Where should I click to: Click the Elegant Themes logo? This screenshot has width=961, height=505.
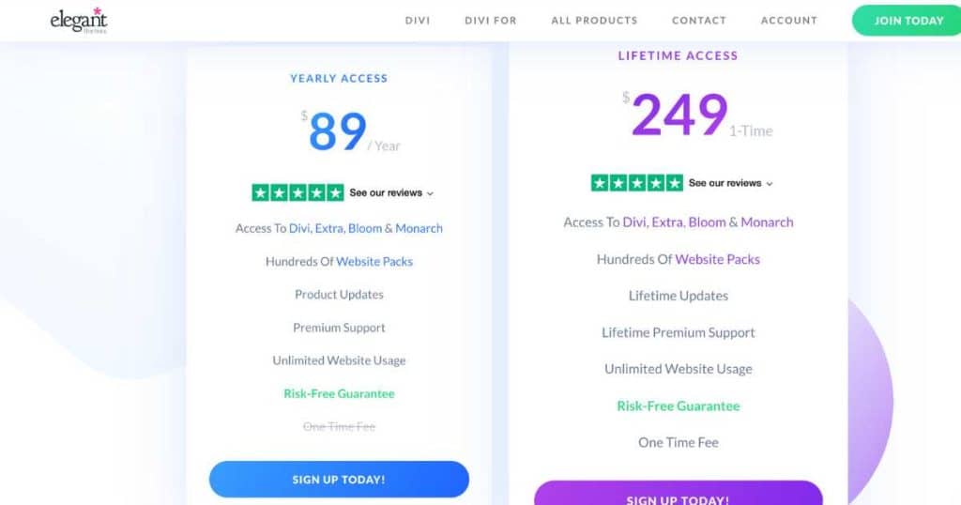click(x=79, y=21)
